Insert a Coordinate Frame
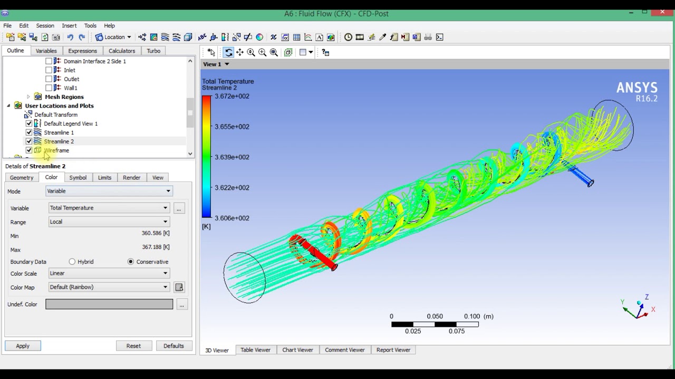This screenshot has width=675, height=379. [214, 37]
